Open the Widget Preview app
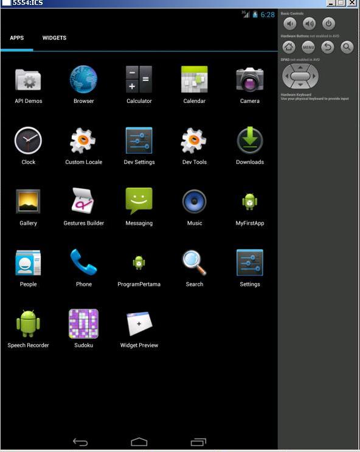 click(x=139, y=329)
